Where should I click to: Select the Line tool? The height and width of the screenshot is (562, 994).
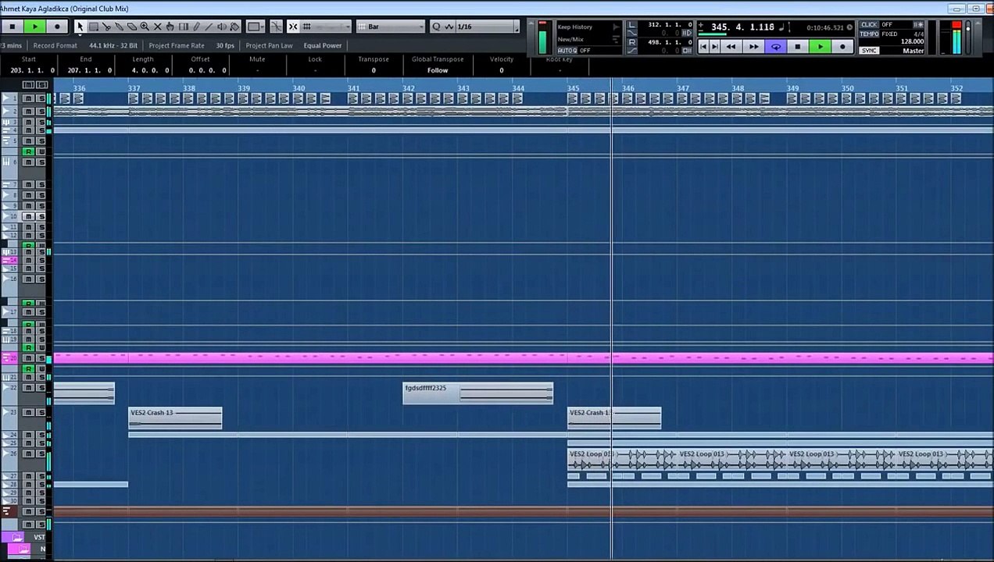pyautogui.click(x=209, y=27)
